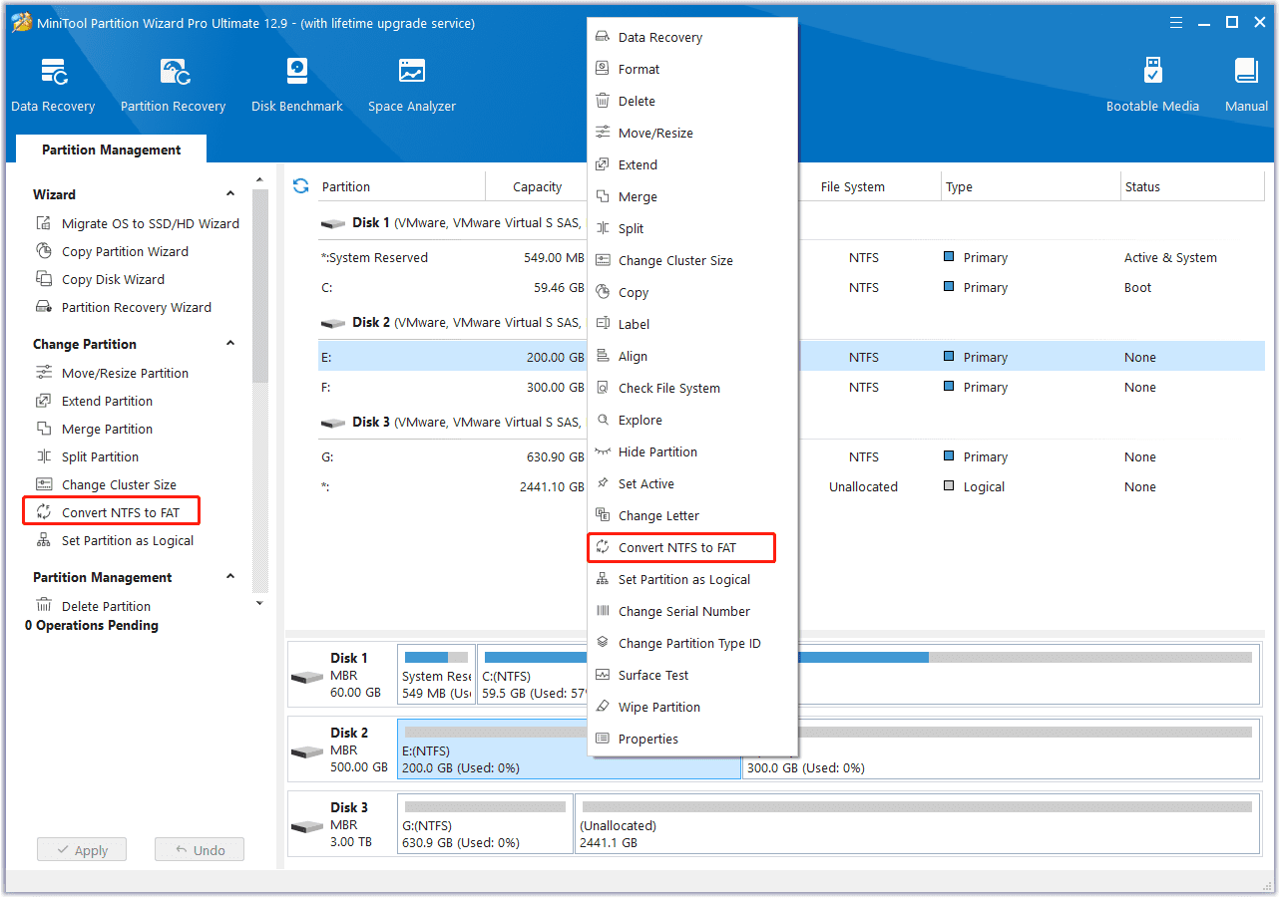Open the Data Recovery toolbar icon
The image size is (1280, 898).
pos(53,86)
